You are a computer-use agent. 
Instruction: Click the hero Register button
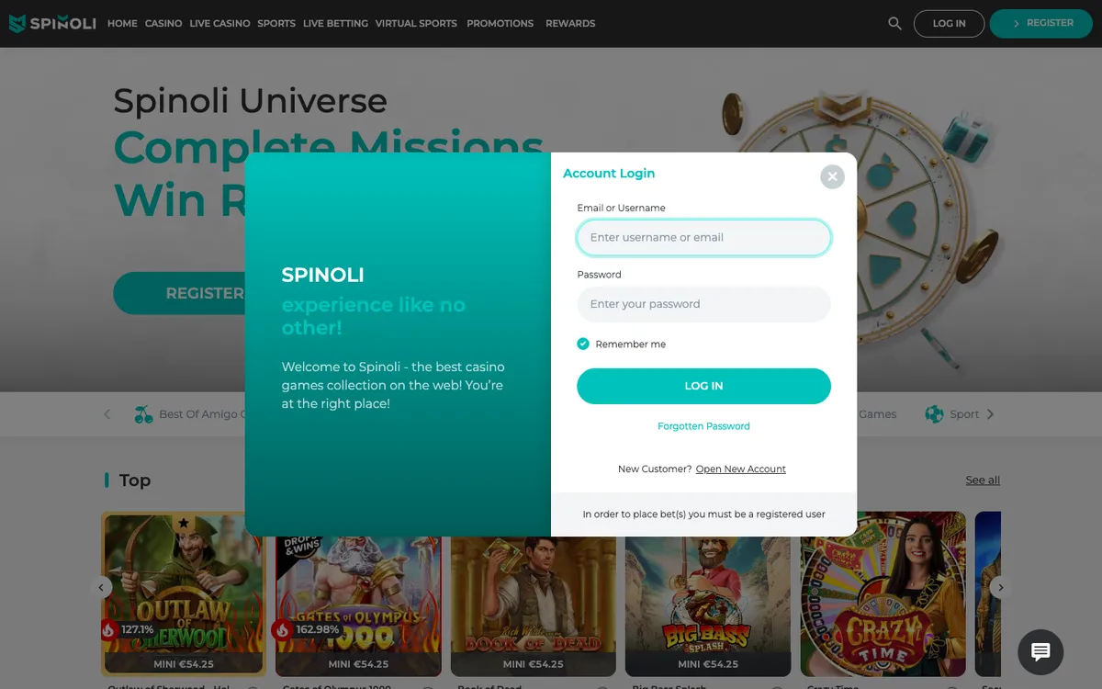tap(179, 293)
